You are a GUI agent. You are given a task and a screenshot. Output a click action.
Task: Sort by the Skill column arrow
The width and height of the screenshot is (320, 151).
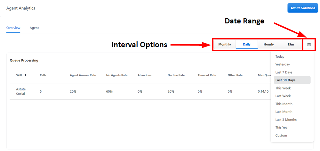25,75
